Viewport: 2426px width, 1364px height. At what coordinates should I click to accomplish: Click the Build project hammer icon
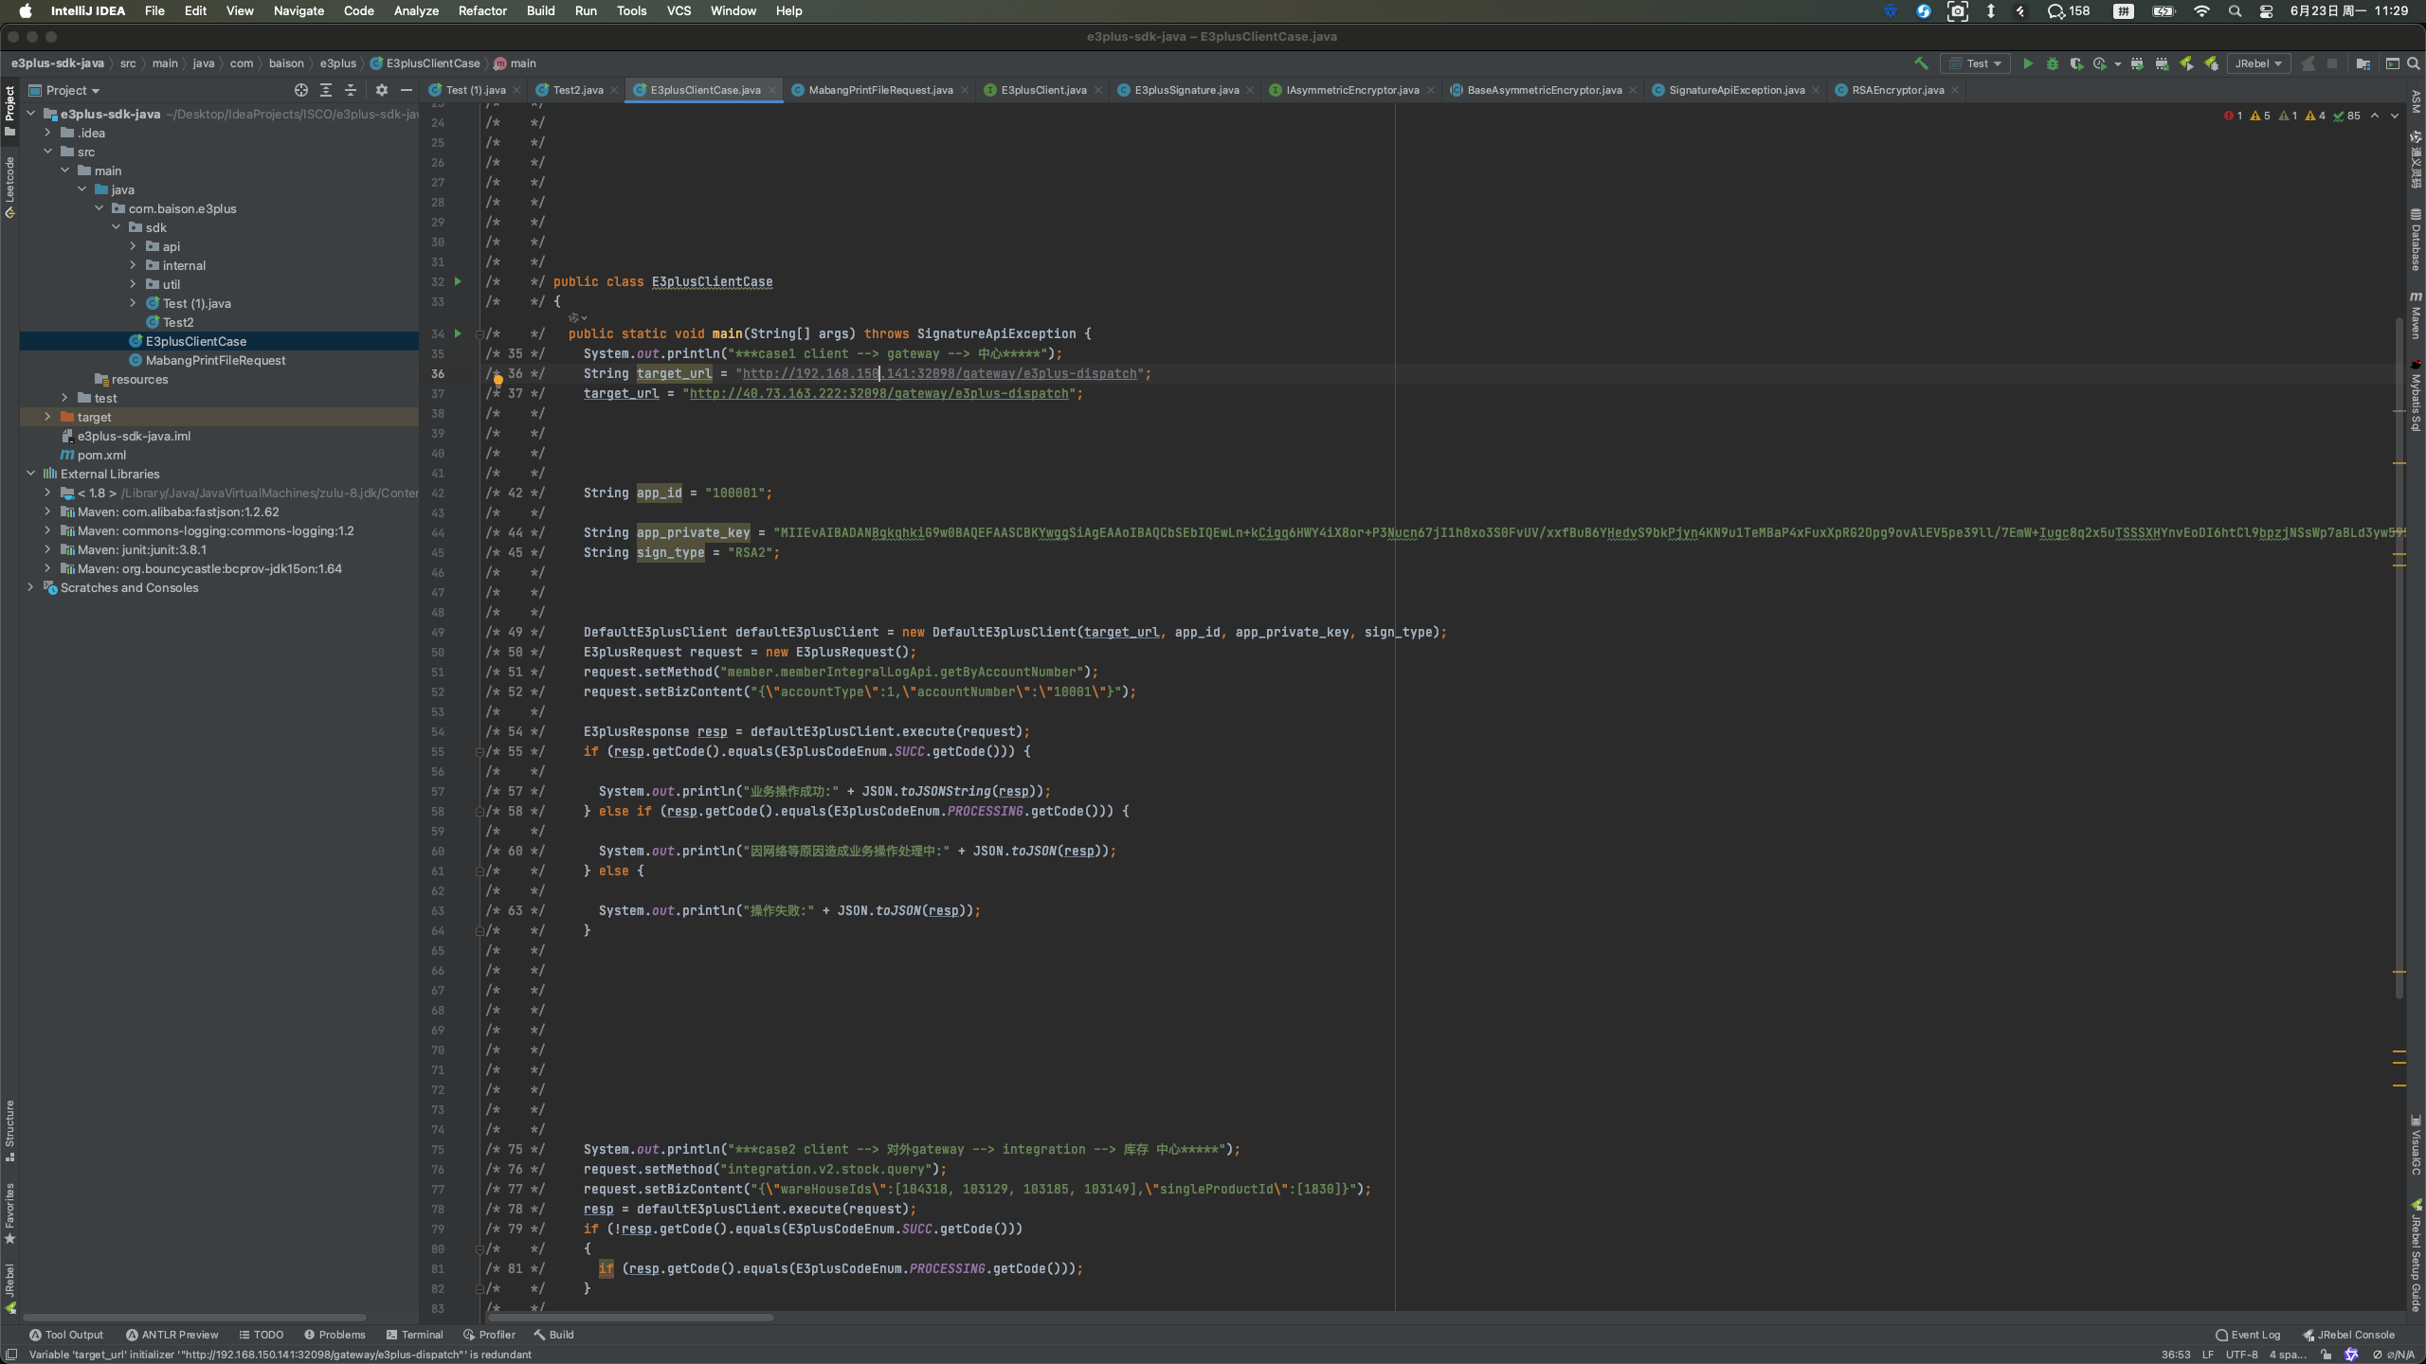[x=1921, y=63]
